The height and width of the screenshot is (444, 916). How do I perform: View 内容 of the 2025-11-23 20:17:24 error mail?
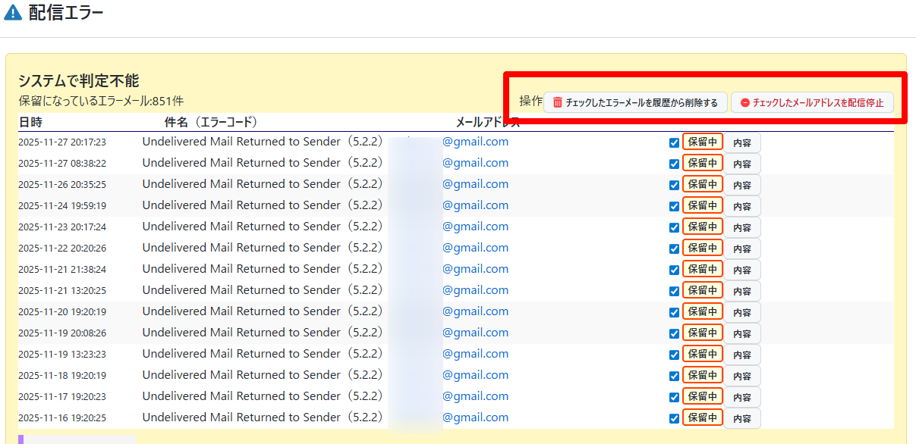click(741, 227)
